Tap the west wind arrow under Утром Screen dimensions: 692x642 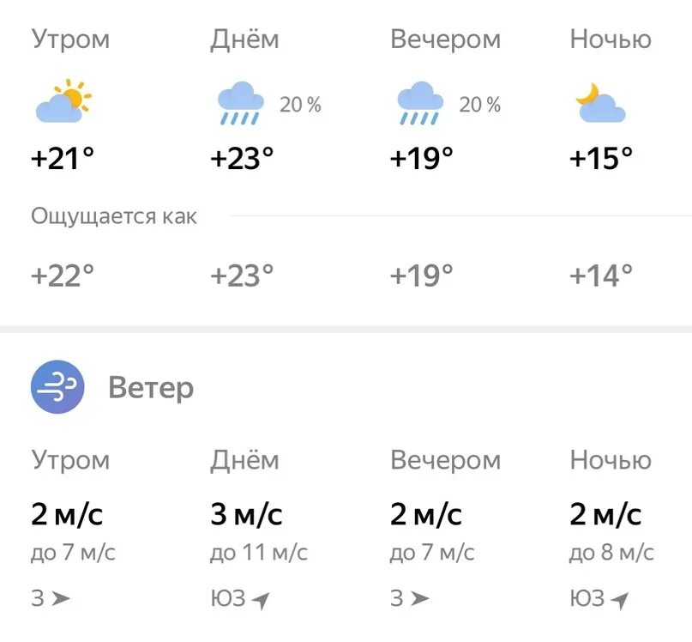pyautogui.click(x=61, y=599)
